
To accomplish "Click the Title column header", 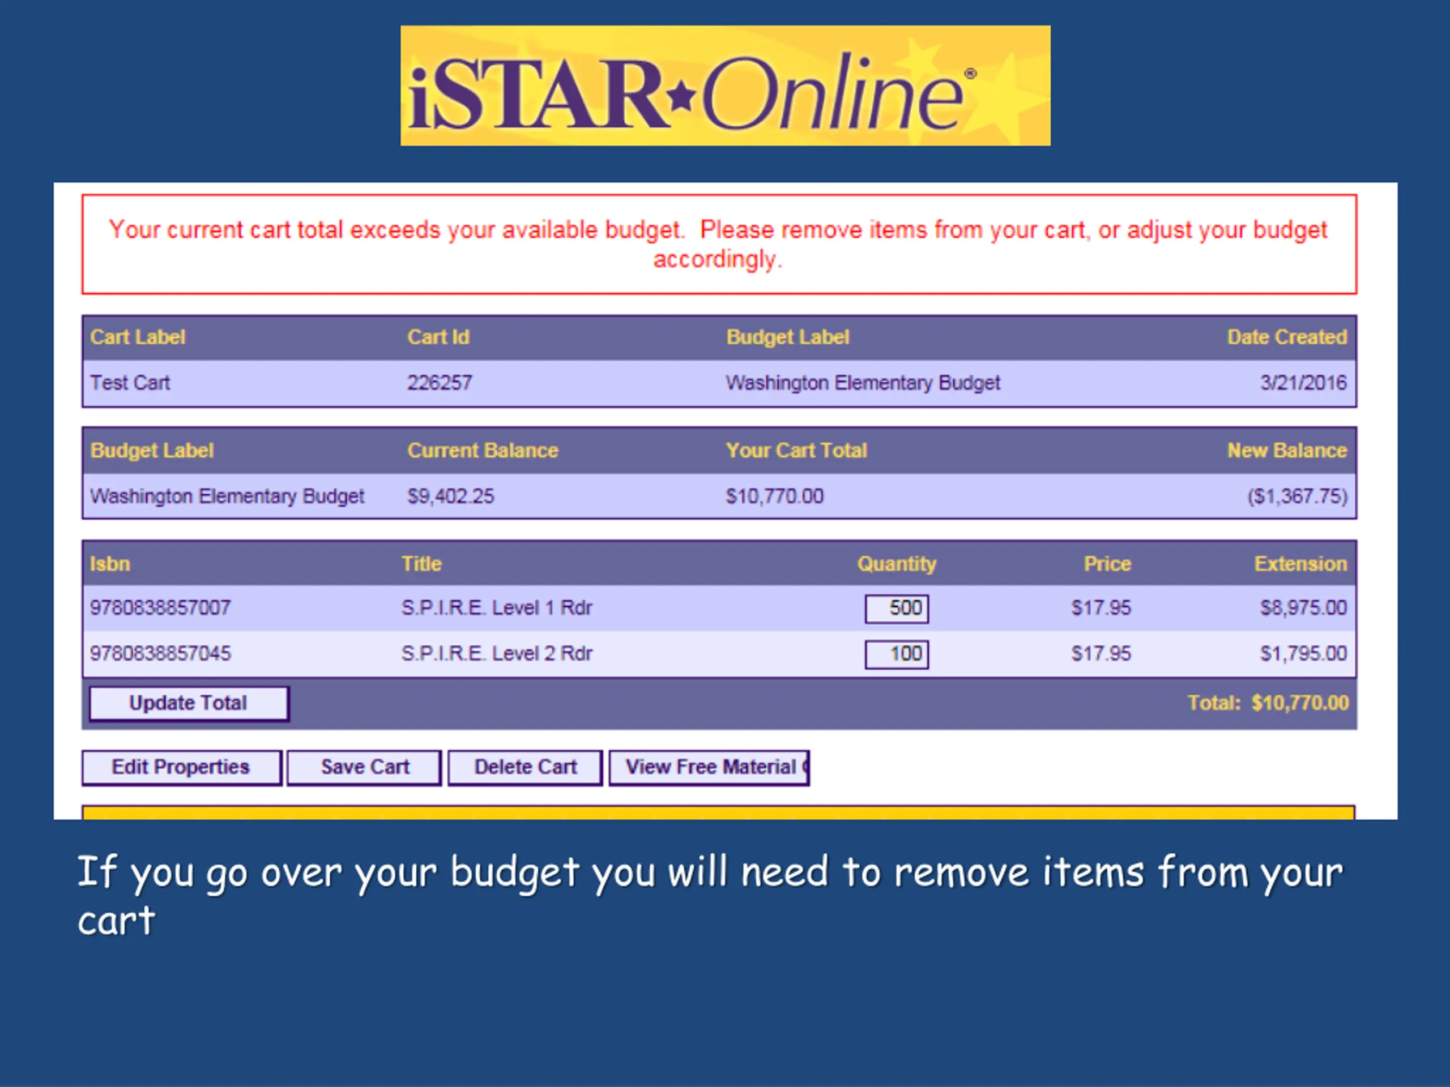I will pos(421,564).
